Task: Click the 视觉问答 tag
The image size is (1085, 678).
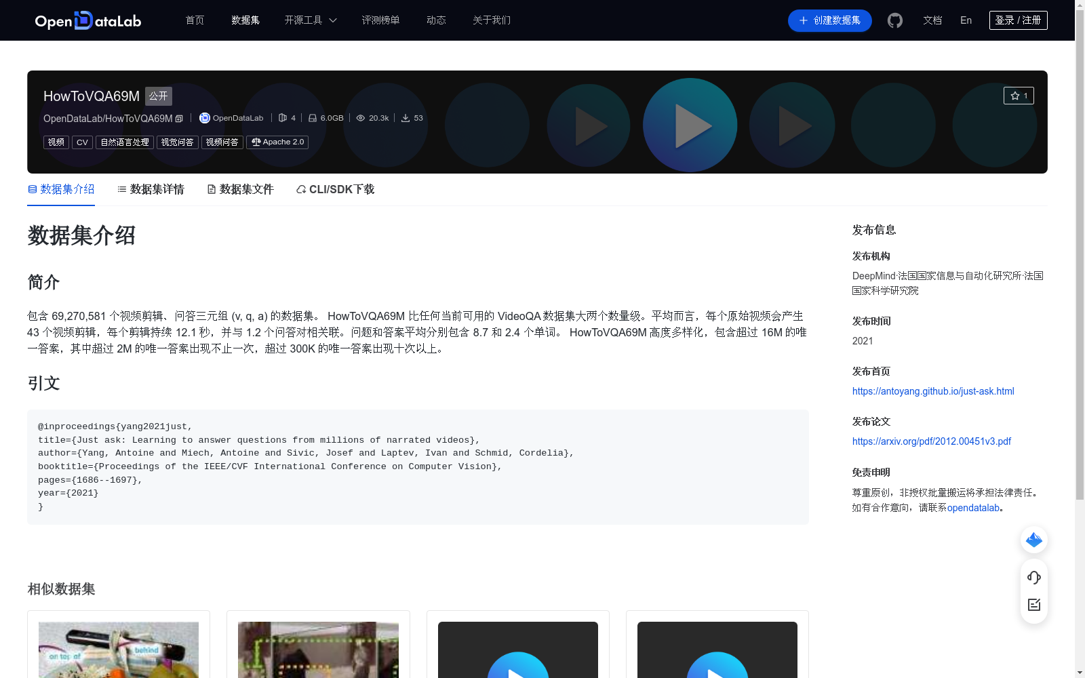Action: [177, 142]
